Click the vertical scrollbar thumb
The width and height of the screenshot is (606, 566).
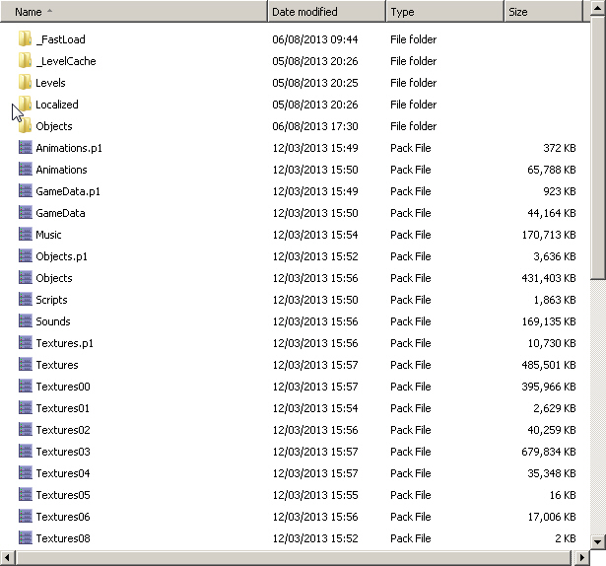pos(598,147)
